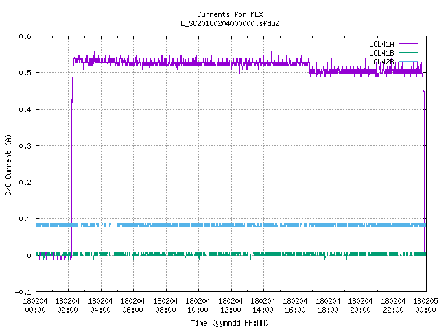
Task: Click the x-axis tick 180204 14:00
Action: [263, 305]
